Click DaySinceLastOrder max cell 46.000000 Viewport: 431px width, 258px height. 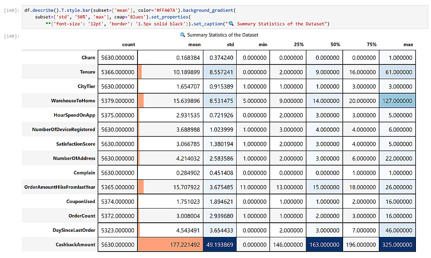pyautogui.click(x=397, y=230)
